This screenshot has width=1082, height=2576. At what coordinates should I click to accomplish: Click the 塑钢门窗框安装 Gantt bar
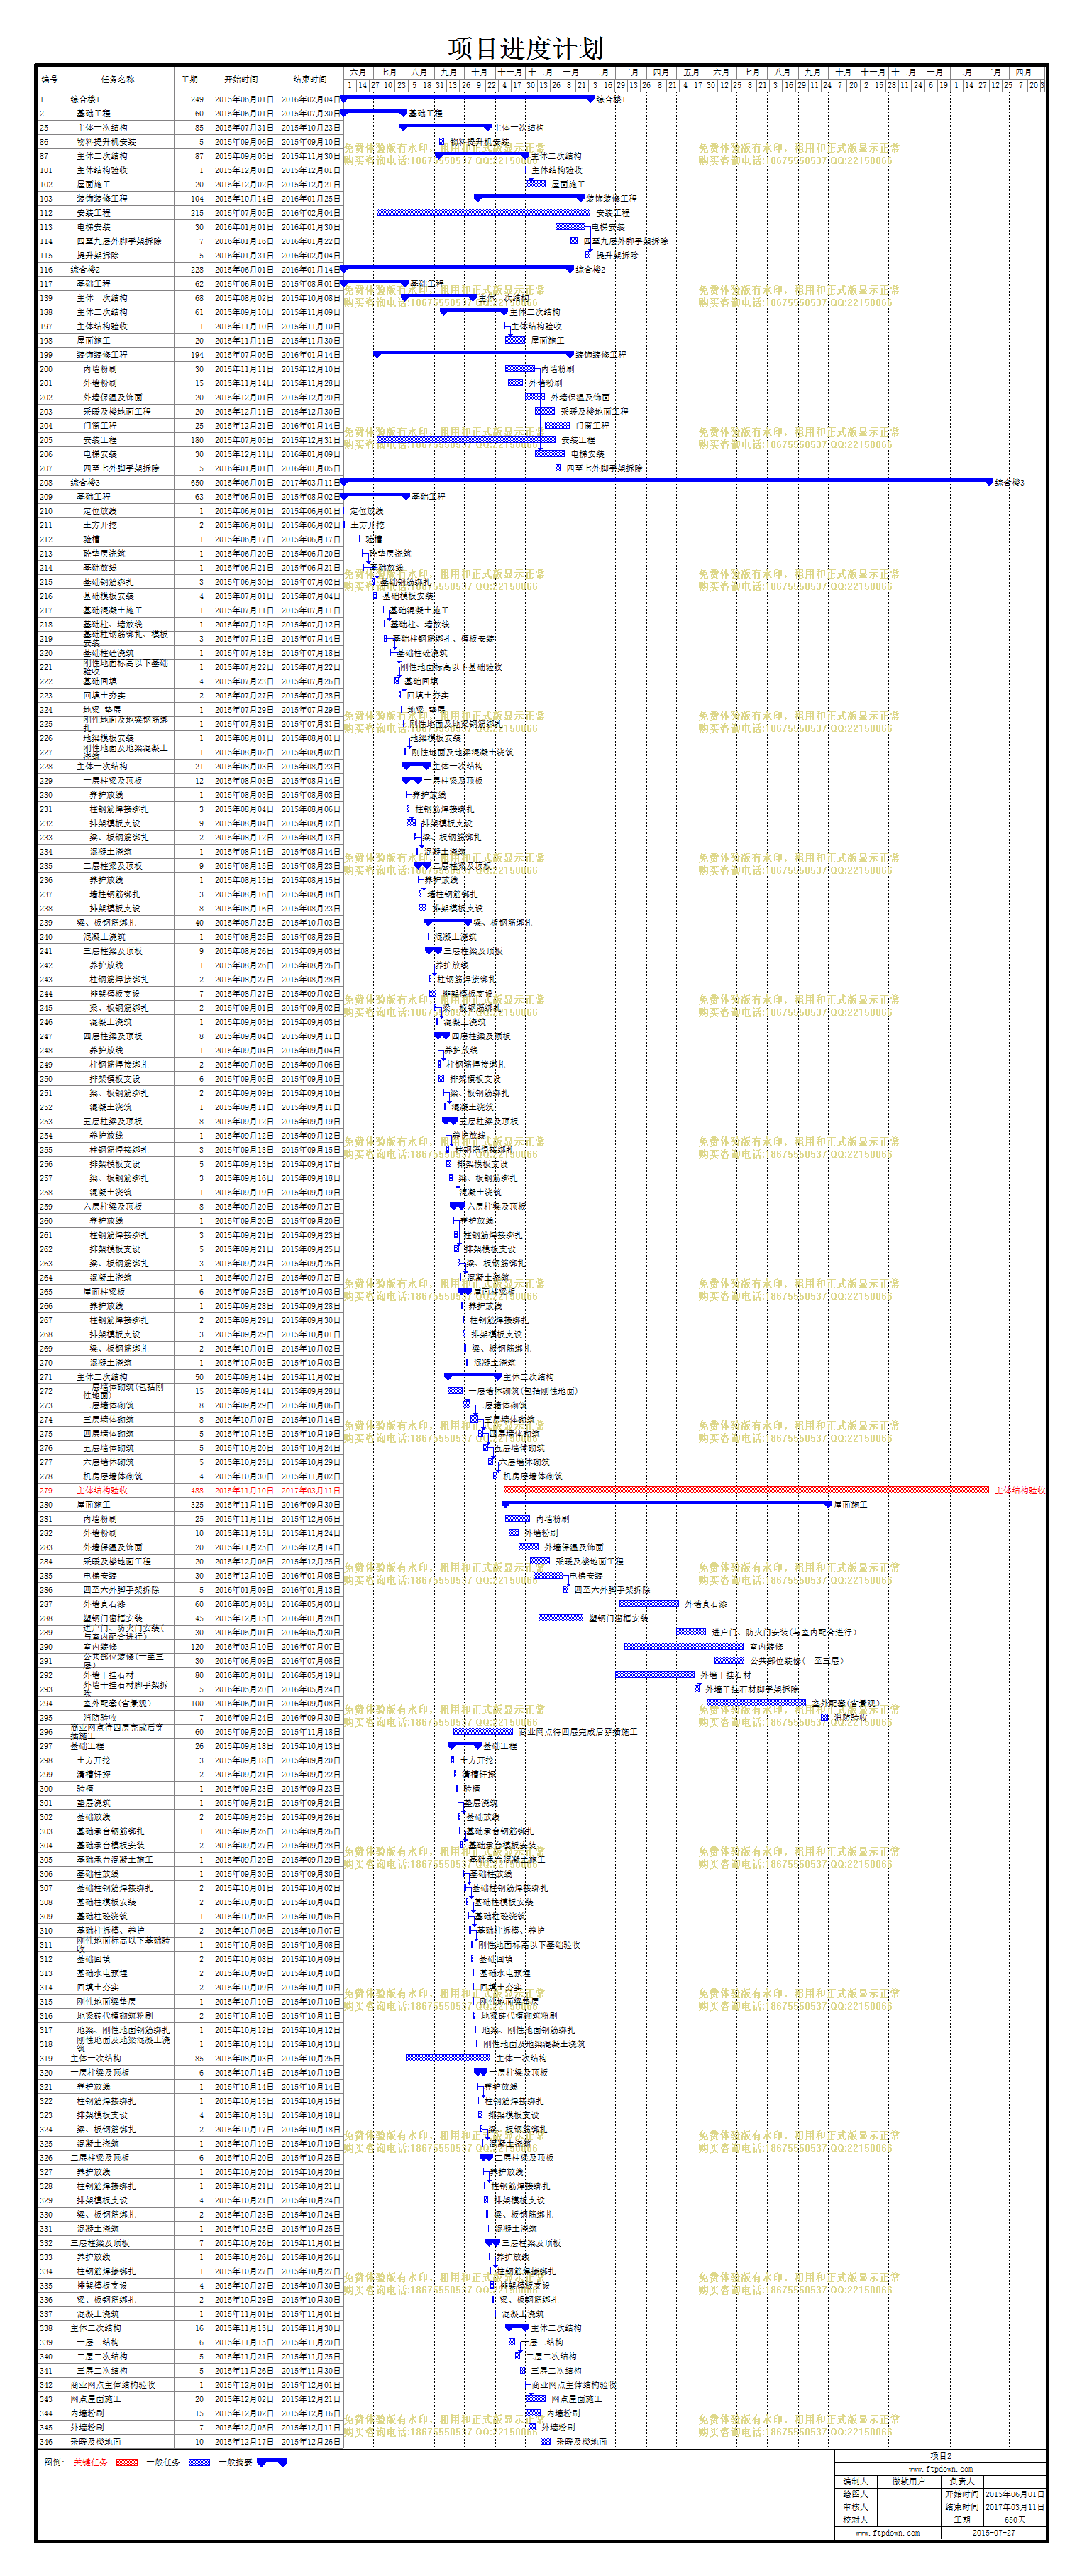561,1617
